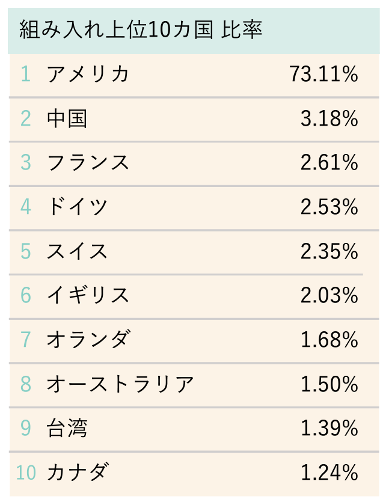Click the rank number 10

[x=26, y=473]
